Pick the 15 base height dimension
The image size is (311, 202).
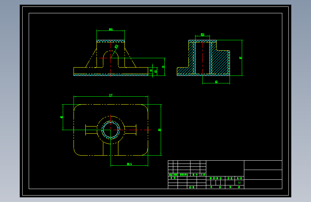coord(156,71)
